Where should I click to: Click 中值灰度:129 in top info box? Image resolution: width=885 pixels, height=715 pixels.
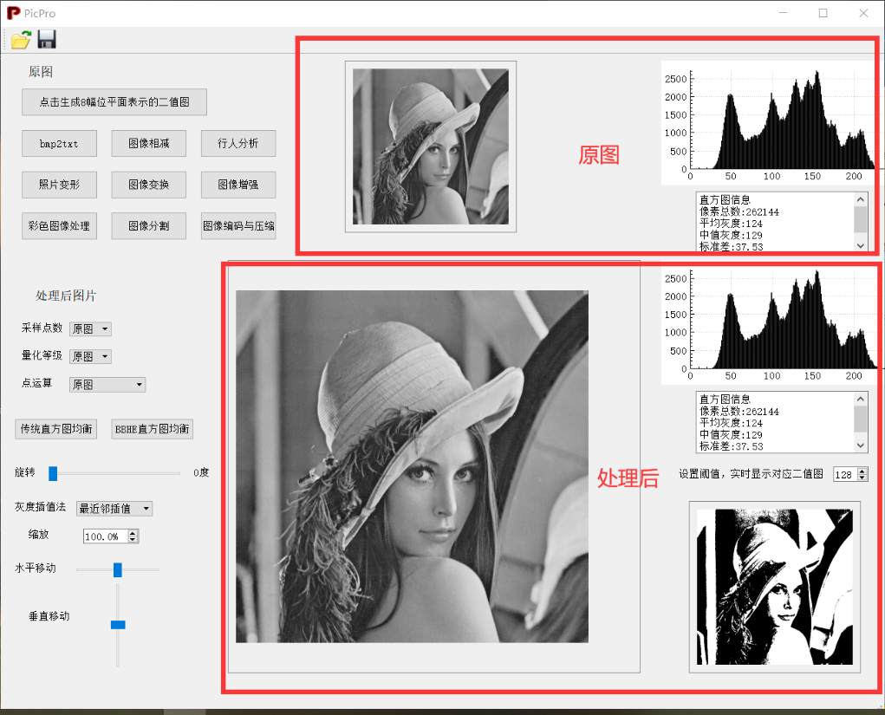point(731,236)
